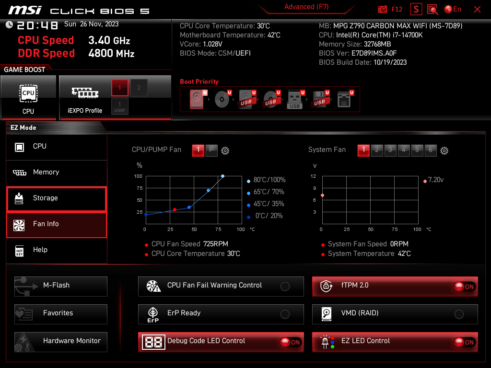This screenshot has width=491, height=368.
Task: Select System Fan 4
Action: pos(404,150)
